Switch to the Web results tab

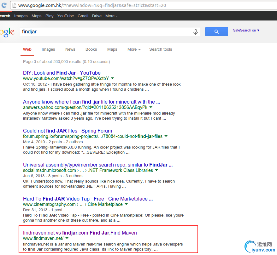(x=27, y=49)
